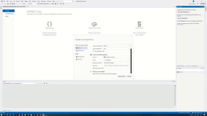Open Add to Source Control in status bar
207x116 pixels.
pos(184,113)
